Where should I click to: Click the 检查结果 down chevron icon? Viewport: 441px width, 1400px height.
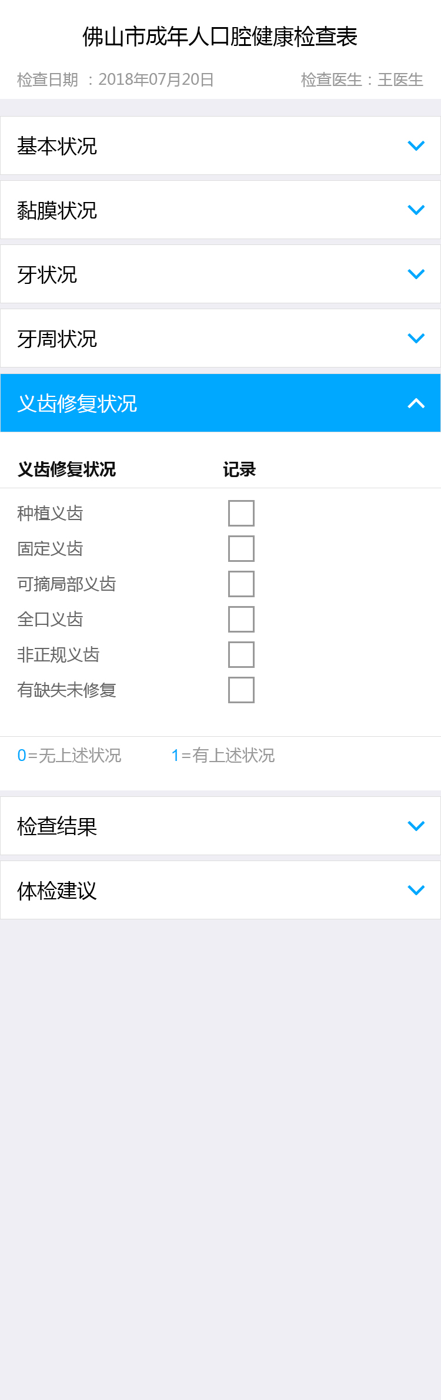[416, 826]
